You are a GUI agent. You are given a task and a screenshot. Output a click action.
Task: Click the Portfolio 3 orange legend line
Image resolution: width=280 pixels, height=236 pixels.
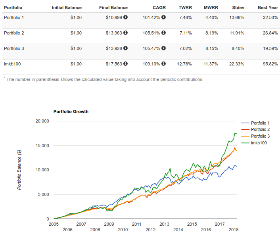(245, 136)
